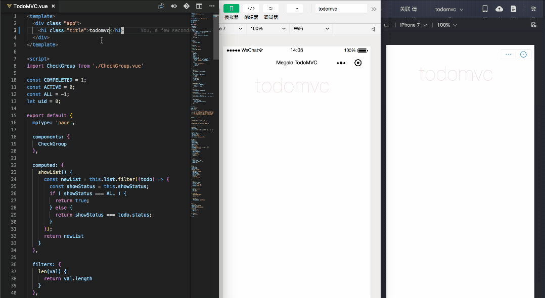The width and height of the screenshot is (545, 298).
Task: Click the 'return newList' statement
Action: 64,236
